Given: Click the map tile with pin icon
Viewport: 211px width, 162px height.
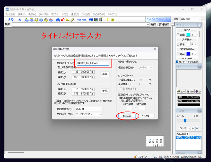Looking at the screenshot, I should coord(41,20).
